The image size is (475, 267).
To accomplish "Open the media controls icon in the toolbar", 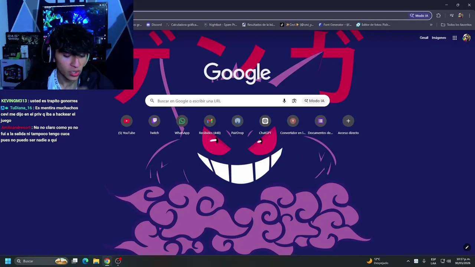I will (452, 16).
